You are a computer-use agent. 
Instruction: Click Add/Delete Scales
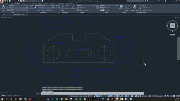tap(145, 8)
